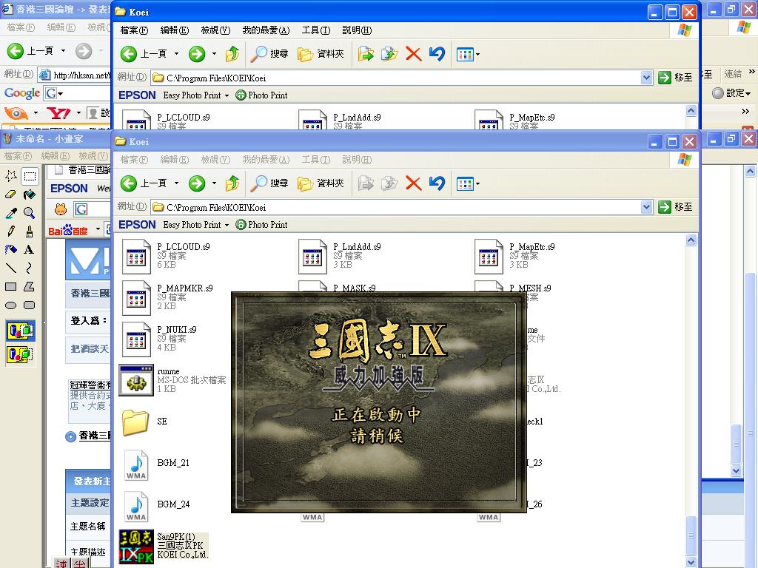758x568 pixels.
Task: Select the runme batch file
Action: (172, 380)
